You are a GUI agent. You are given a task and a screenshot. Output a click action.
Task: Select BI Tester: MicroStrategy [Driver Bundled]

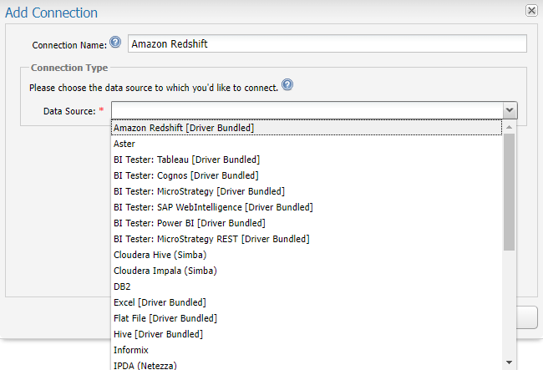point(199,191)
